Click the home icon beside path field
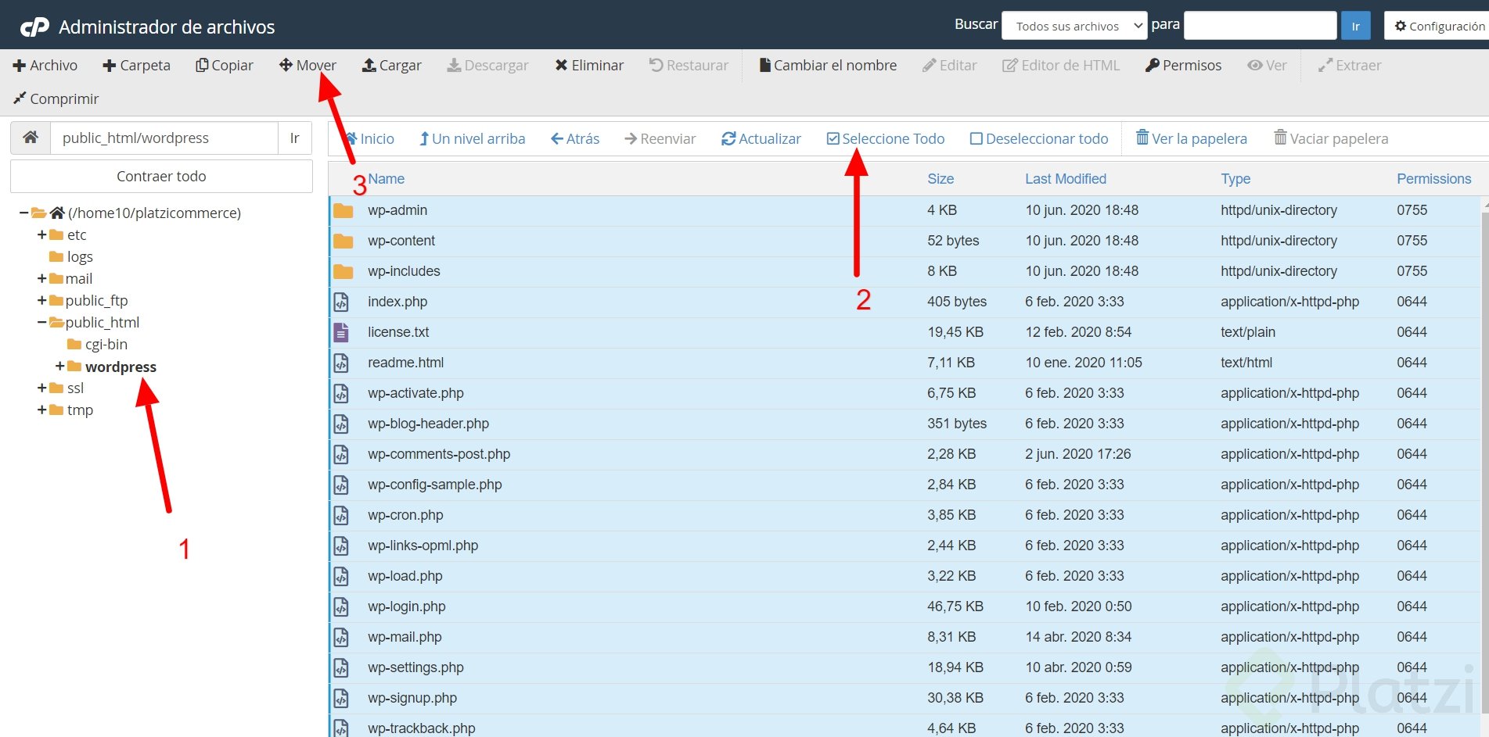This screenshot has width=1489, height=737. coord(31,138)
